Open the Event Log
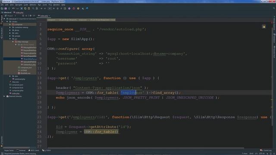276x155 pixels. click(x=266, y=150)
